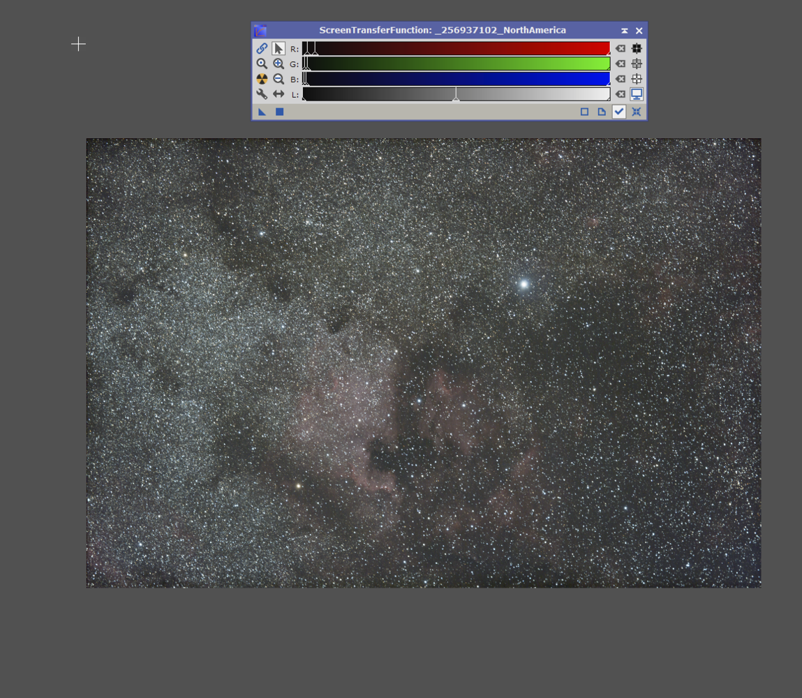Screen dimensions: 802x698
Task: Reset the G channel transfer function
Action: click(619, 64)
